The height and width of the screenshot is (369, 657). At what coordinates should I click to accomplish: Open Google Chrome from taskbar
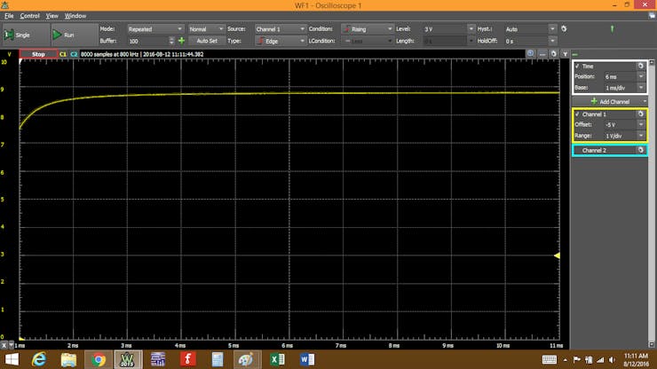(x=99, y=360)
